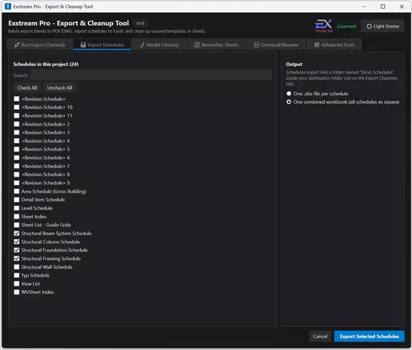Check WVSheet Index
Image resolution: width=412 pixels, height=350 pixels.
pos(16,292)
